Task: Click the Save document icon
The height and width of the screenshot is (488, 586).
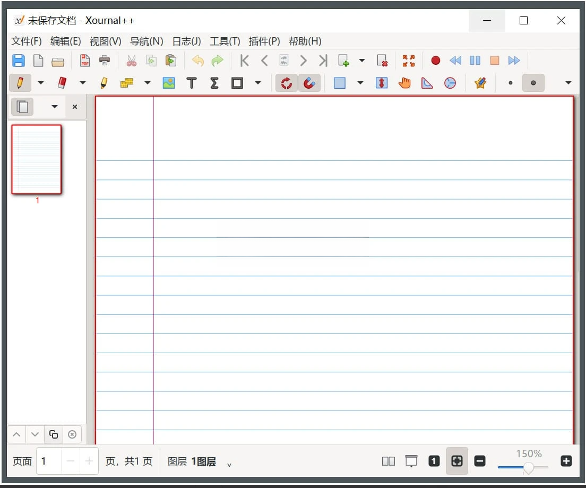Action: [x=18, y=61]
